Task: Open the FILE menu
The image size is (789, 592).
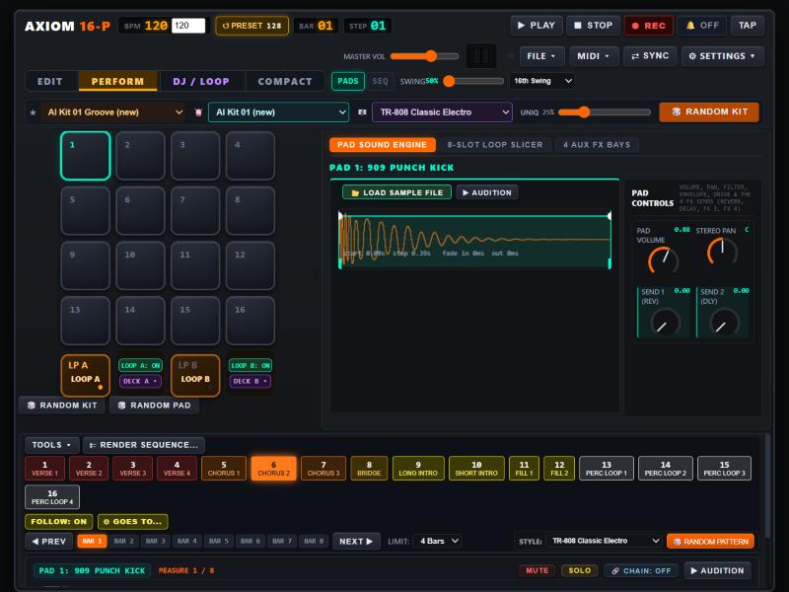Action: click(x=541, y=56)
